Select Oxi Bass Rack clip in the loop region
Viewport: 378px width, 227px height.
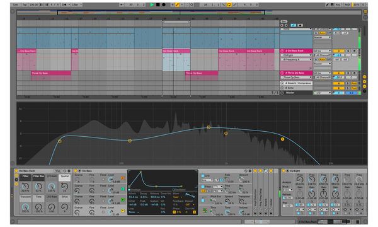[176, 51]
